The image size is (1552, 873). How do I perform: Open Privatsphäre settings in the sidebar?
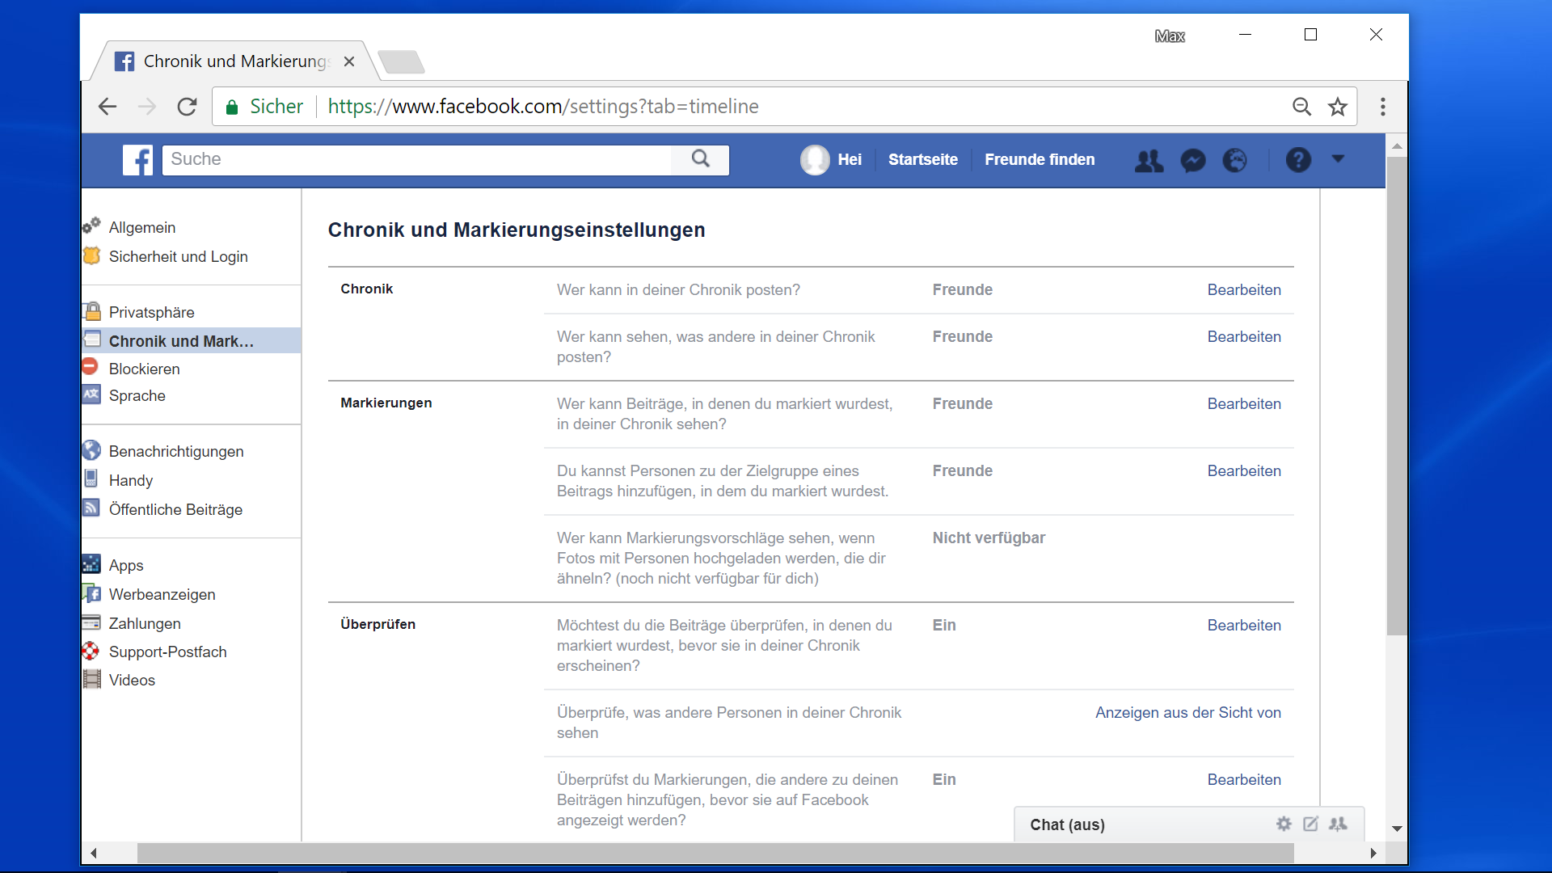pyautogui.click(x=151, y=312)
